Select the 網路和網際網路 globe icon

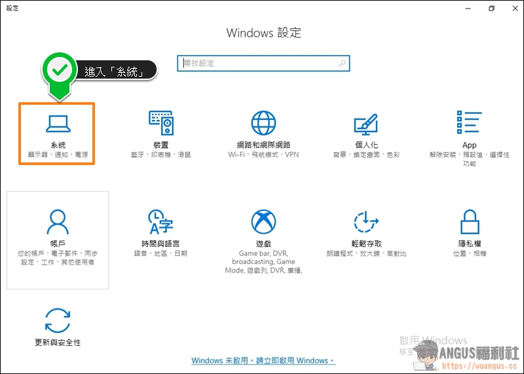tap(263, 123)
